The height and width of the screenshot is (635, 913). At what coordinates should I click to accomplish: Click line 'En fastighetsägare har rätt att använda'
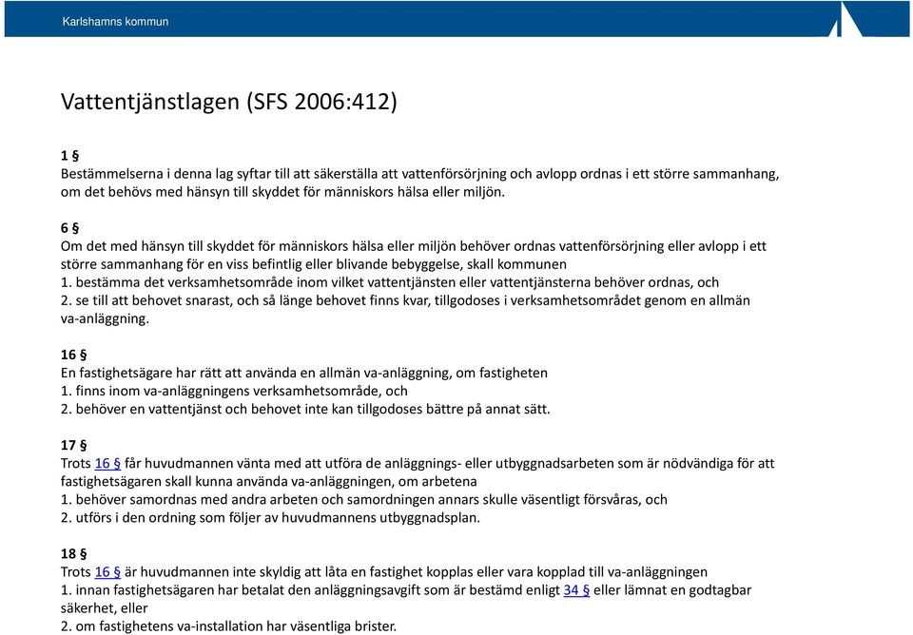[x=304, y=373]
